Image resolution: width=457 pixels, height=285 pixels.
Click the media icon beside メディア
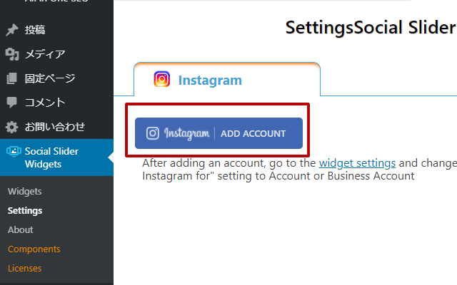click(x=11, y=54)
